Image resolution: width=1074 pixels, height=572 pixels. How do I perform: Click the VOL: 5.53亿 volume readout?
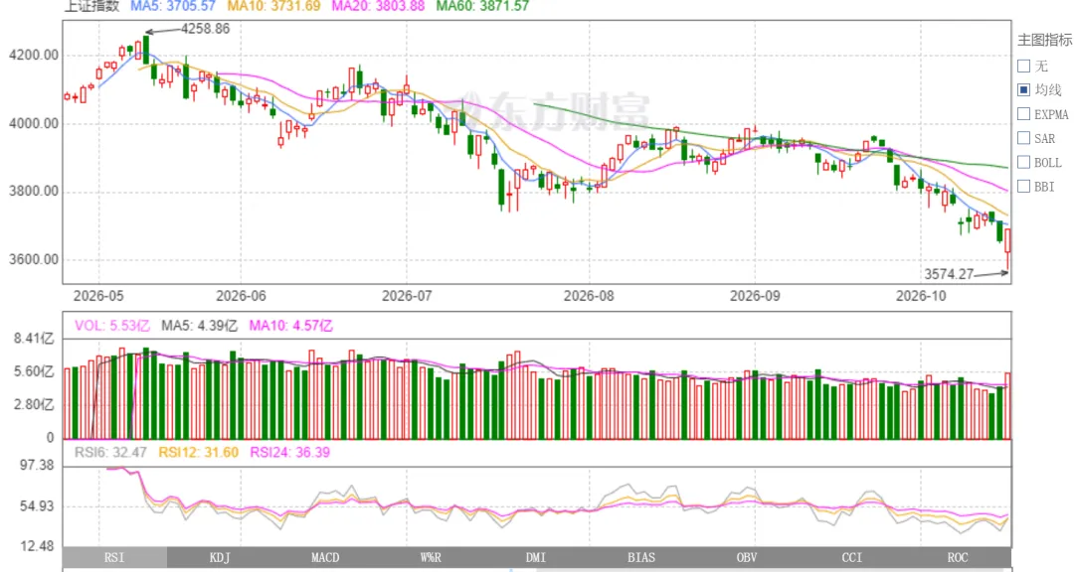[x=112, y=326]
